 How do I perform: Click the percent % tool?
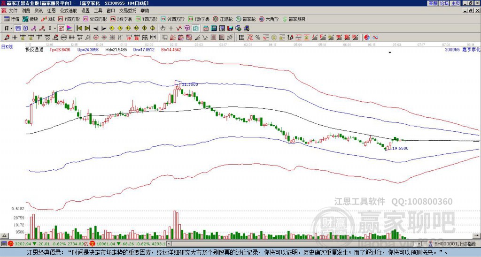[258, 38]
